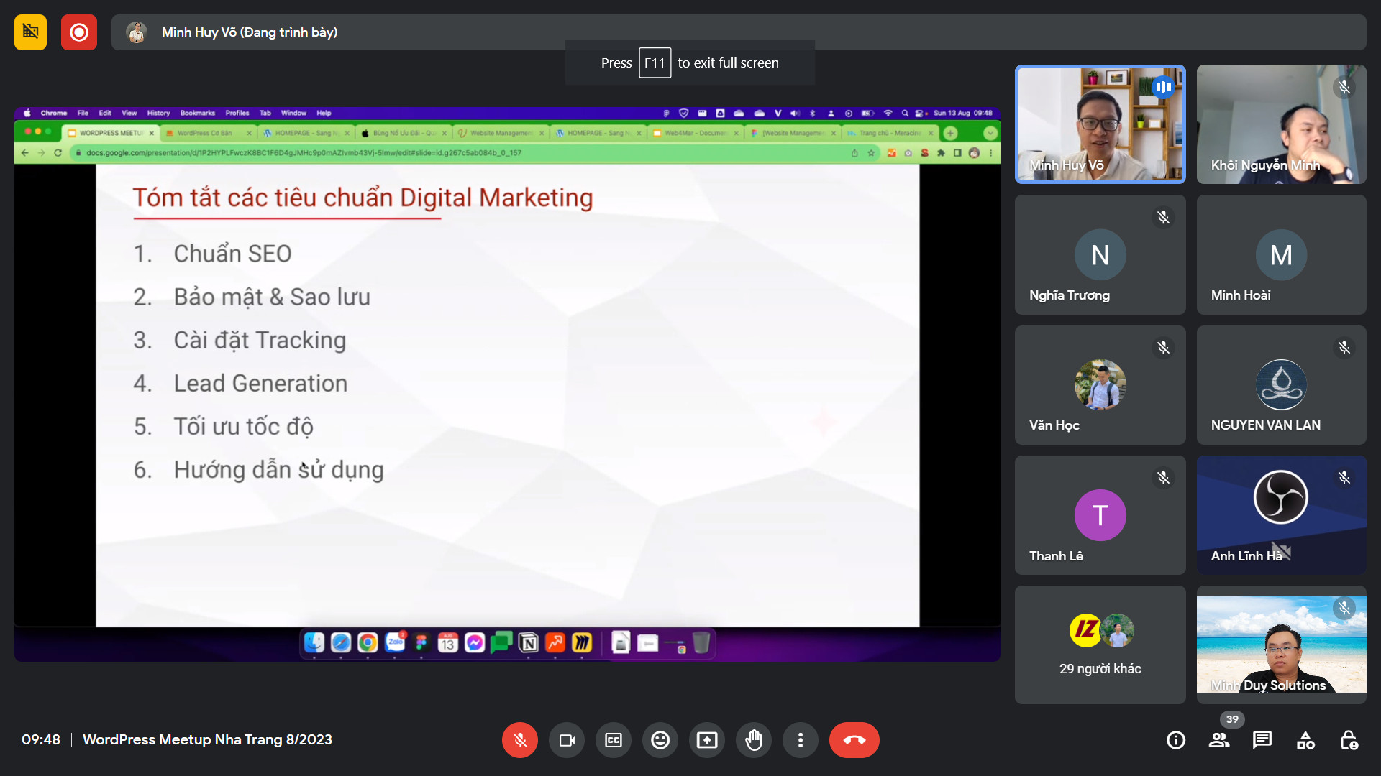Leave the call
The image size is (1381, 776).
point(854,740)
